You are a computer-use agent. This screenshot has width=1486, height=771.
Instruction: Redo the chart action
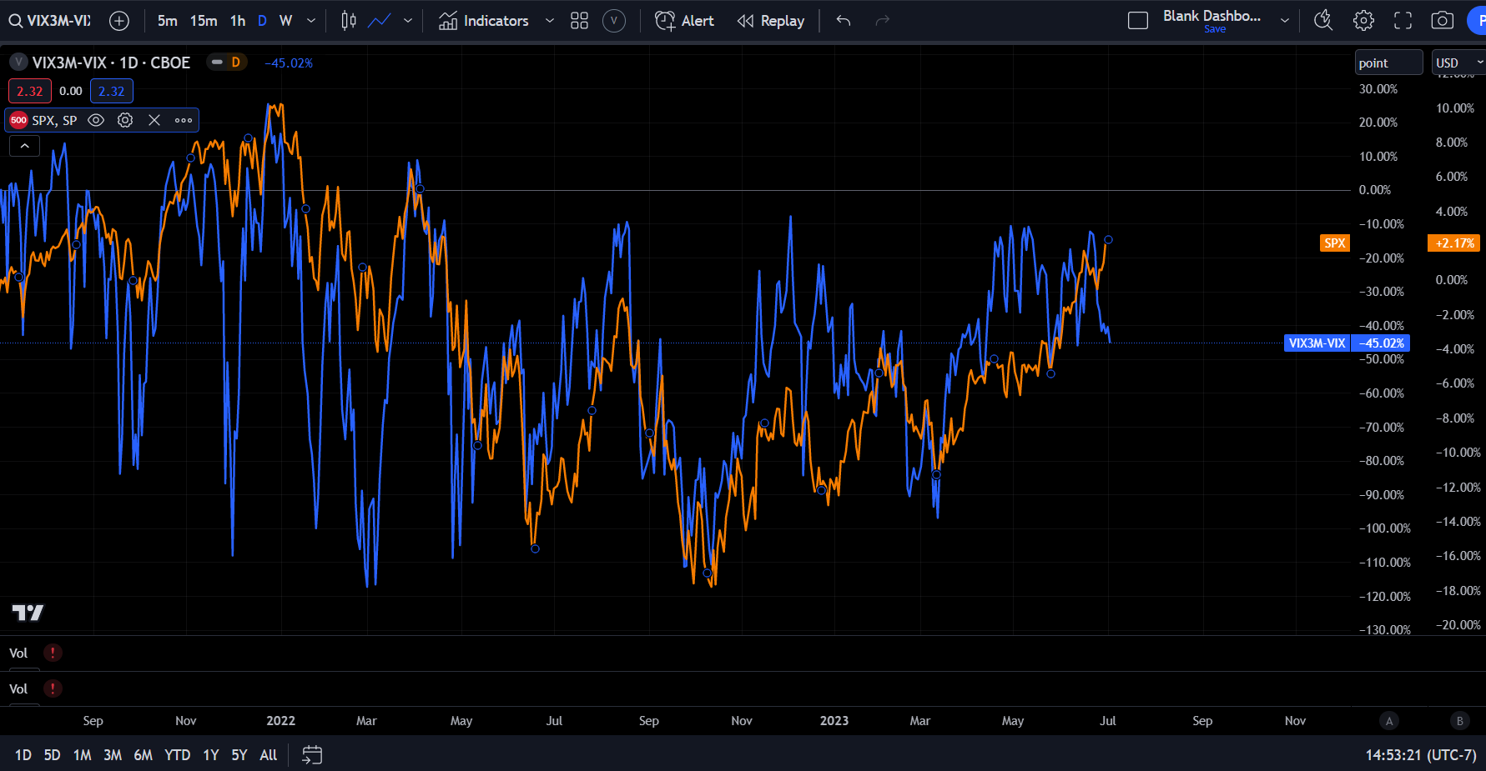[x=883, y=21]
